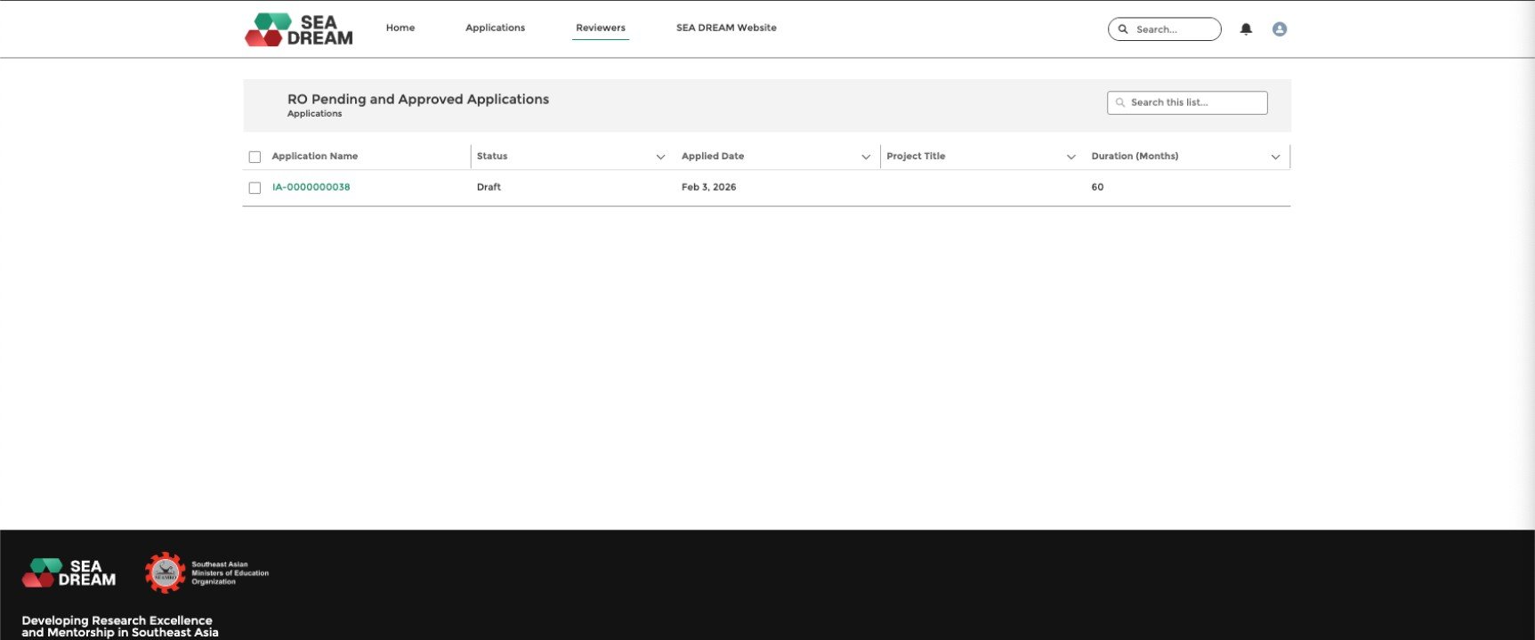Sort by Application Name column header
Image resolution: width=1535 pixels, height=640 pixels.
tap(315, 157)
